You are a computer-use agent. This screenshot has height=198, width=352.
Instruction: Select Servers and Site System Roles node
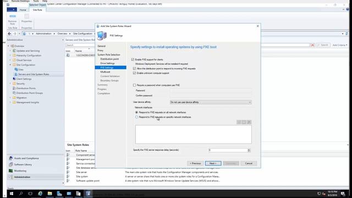[x=34, y=74]
